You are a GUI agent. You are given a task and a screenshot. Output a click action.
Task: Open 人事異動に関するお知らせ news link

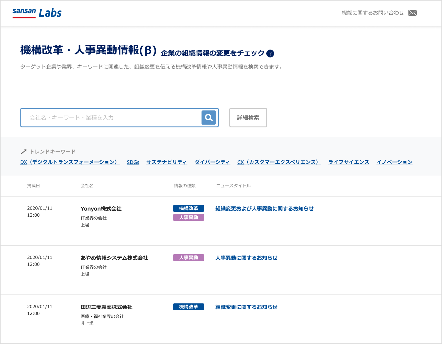coord(246,258)
